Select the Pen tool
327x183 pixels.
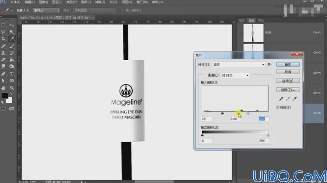(x=3, y=74)
